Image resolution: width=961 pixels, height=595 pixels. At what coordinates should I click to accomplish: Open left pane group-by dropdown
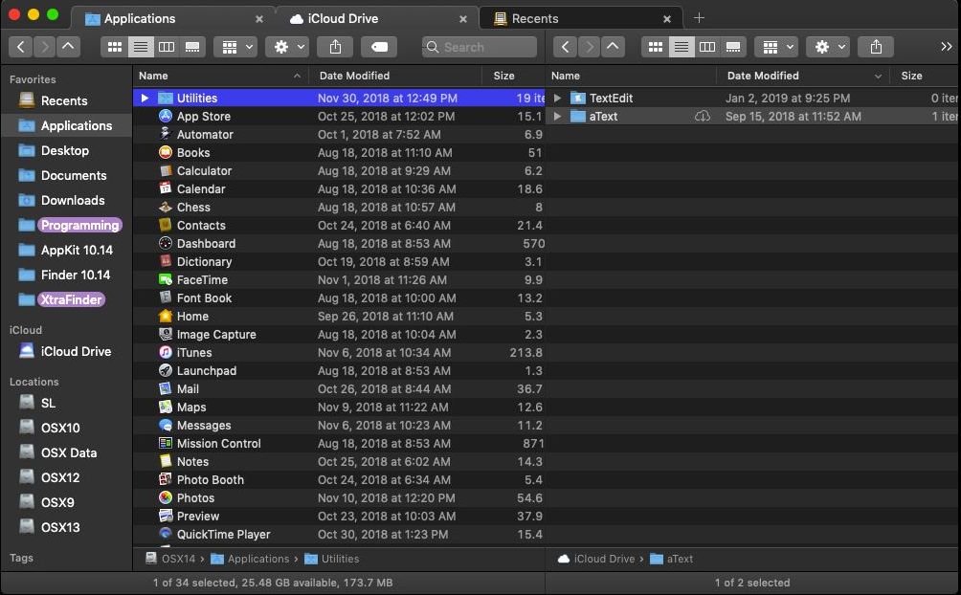click(236, 47)
